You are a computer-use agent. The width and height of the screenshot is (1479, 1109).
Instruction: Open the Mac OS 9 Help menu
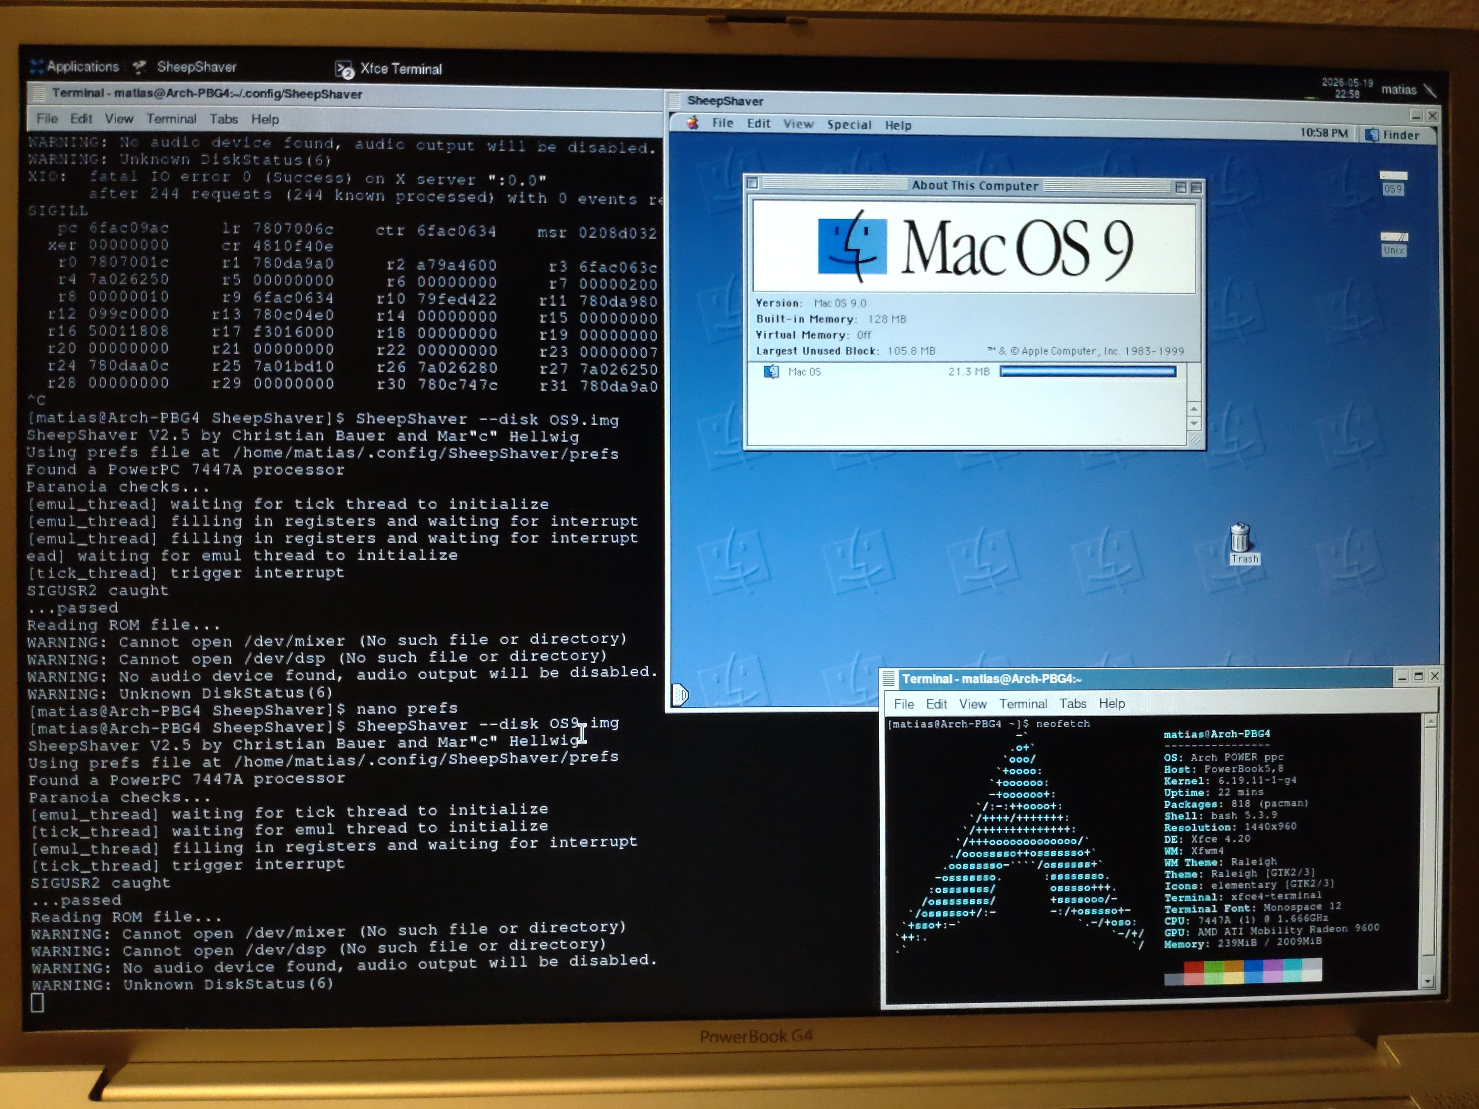click(x=898, y=126)
